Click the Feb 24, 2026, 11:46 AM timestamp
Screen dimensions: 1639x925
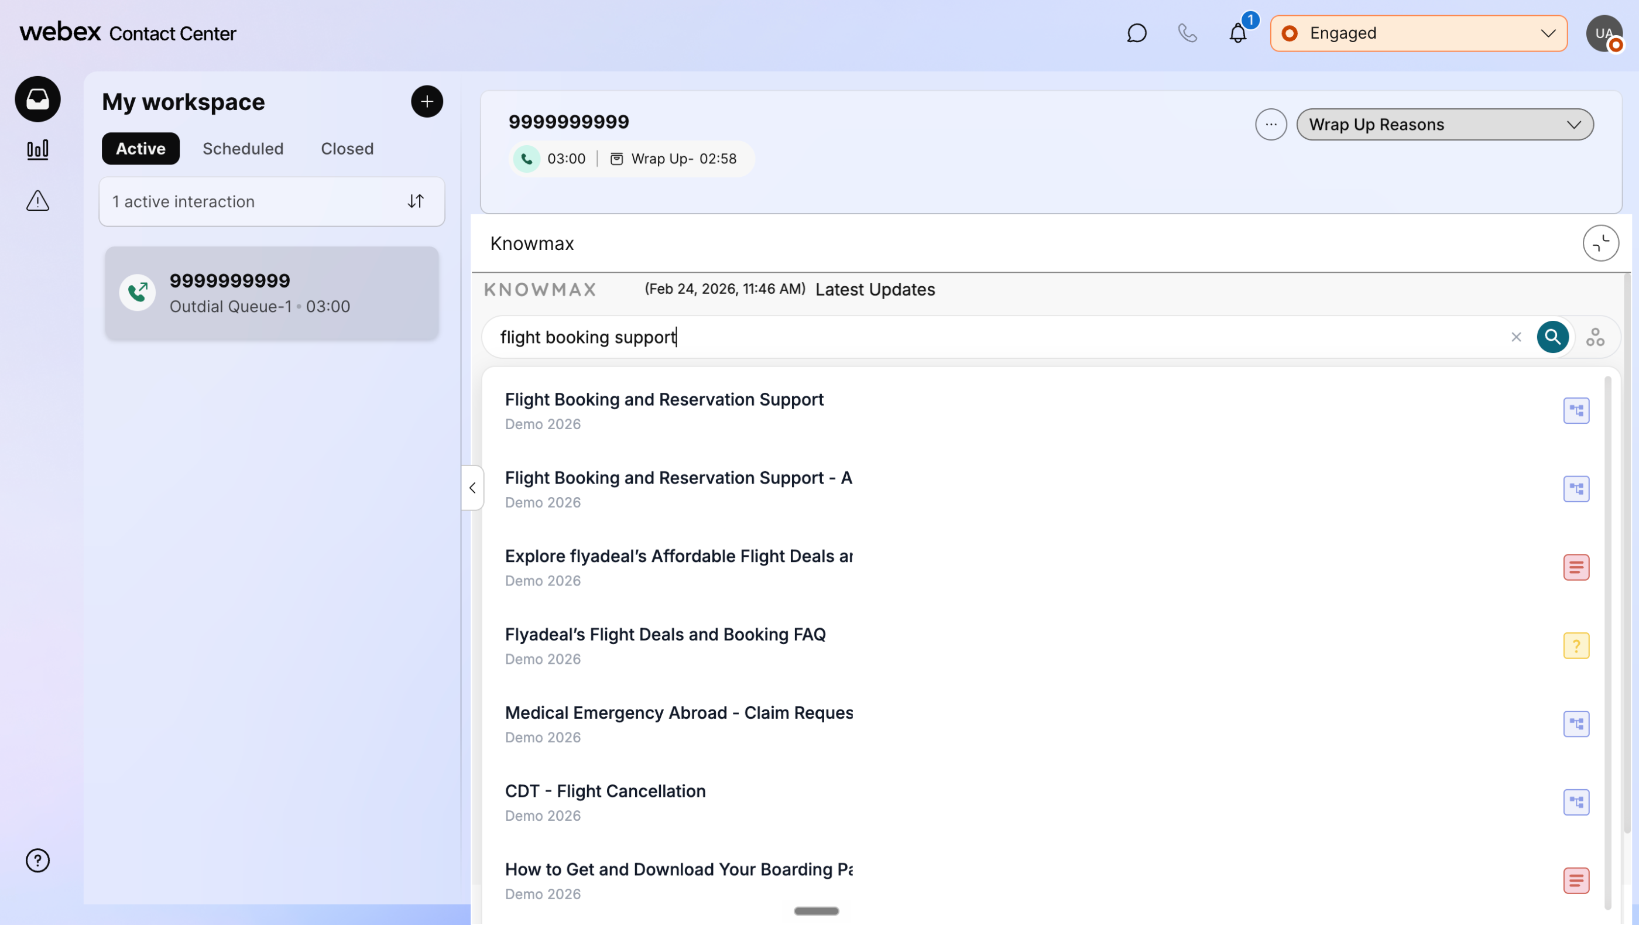[x=725, y=289]
